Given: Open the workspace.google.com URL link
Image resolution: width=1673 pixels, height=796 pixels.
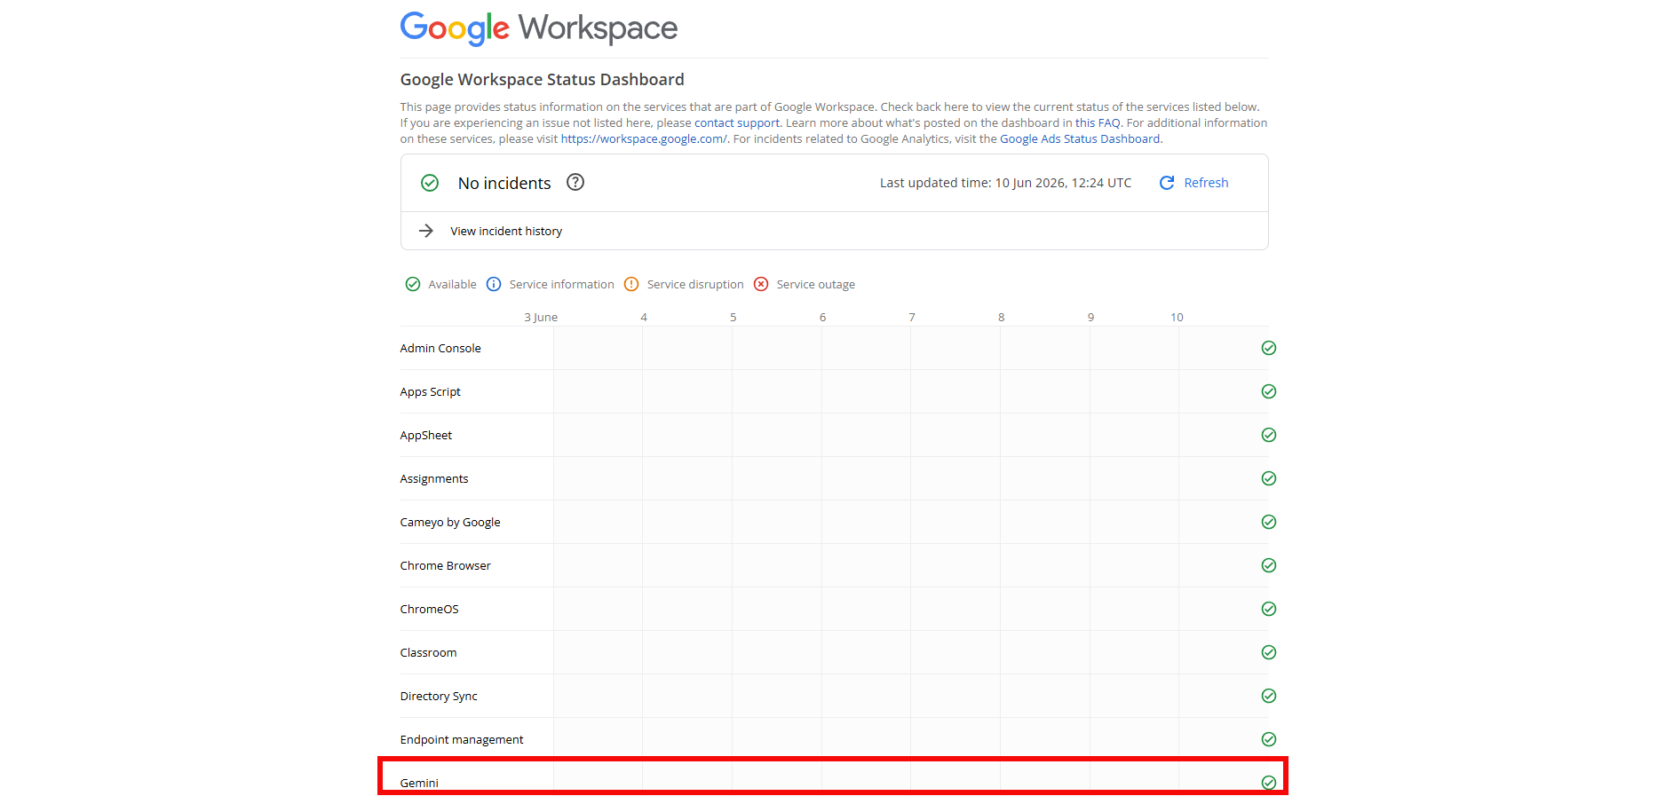Looking at the screenshot, I should pyautogui.click(x=644, y=139).
